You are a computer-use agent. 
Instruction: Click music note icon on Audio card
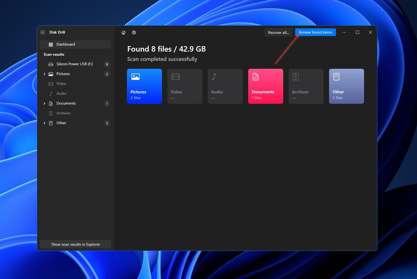coord(214,77)
